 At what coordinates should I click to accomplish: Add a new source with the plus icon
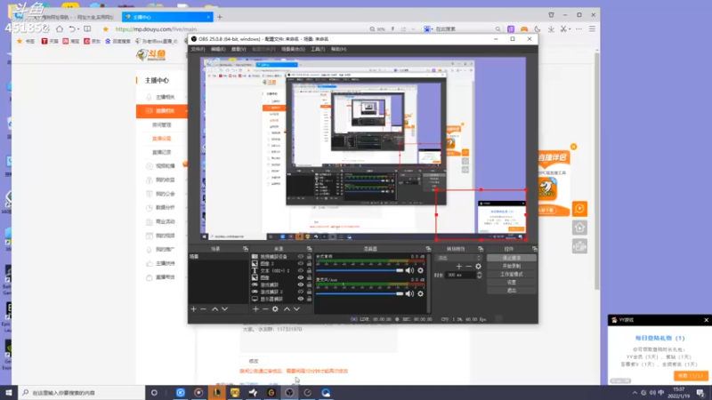pyautogui.click(x=255, y=308)
